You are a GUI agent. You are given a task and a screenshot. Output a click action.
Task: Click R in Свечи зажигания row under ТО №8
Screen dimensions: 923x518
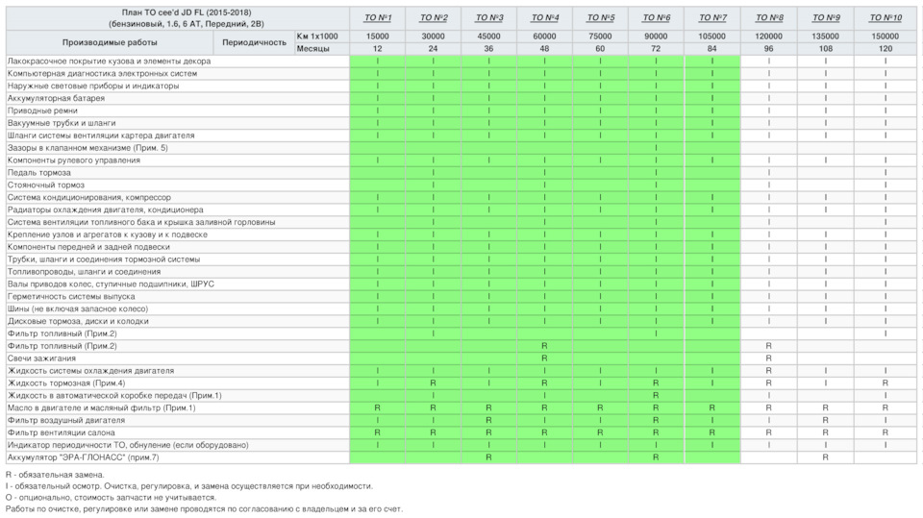point(769,358)
